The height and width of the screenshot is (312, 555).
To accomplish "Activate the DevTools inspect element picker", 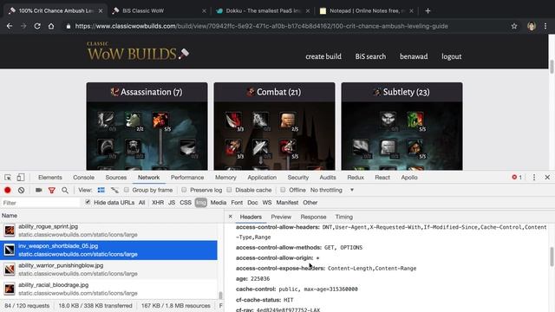I will [x=8, y=177].
